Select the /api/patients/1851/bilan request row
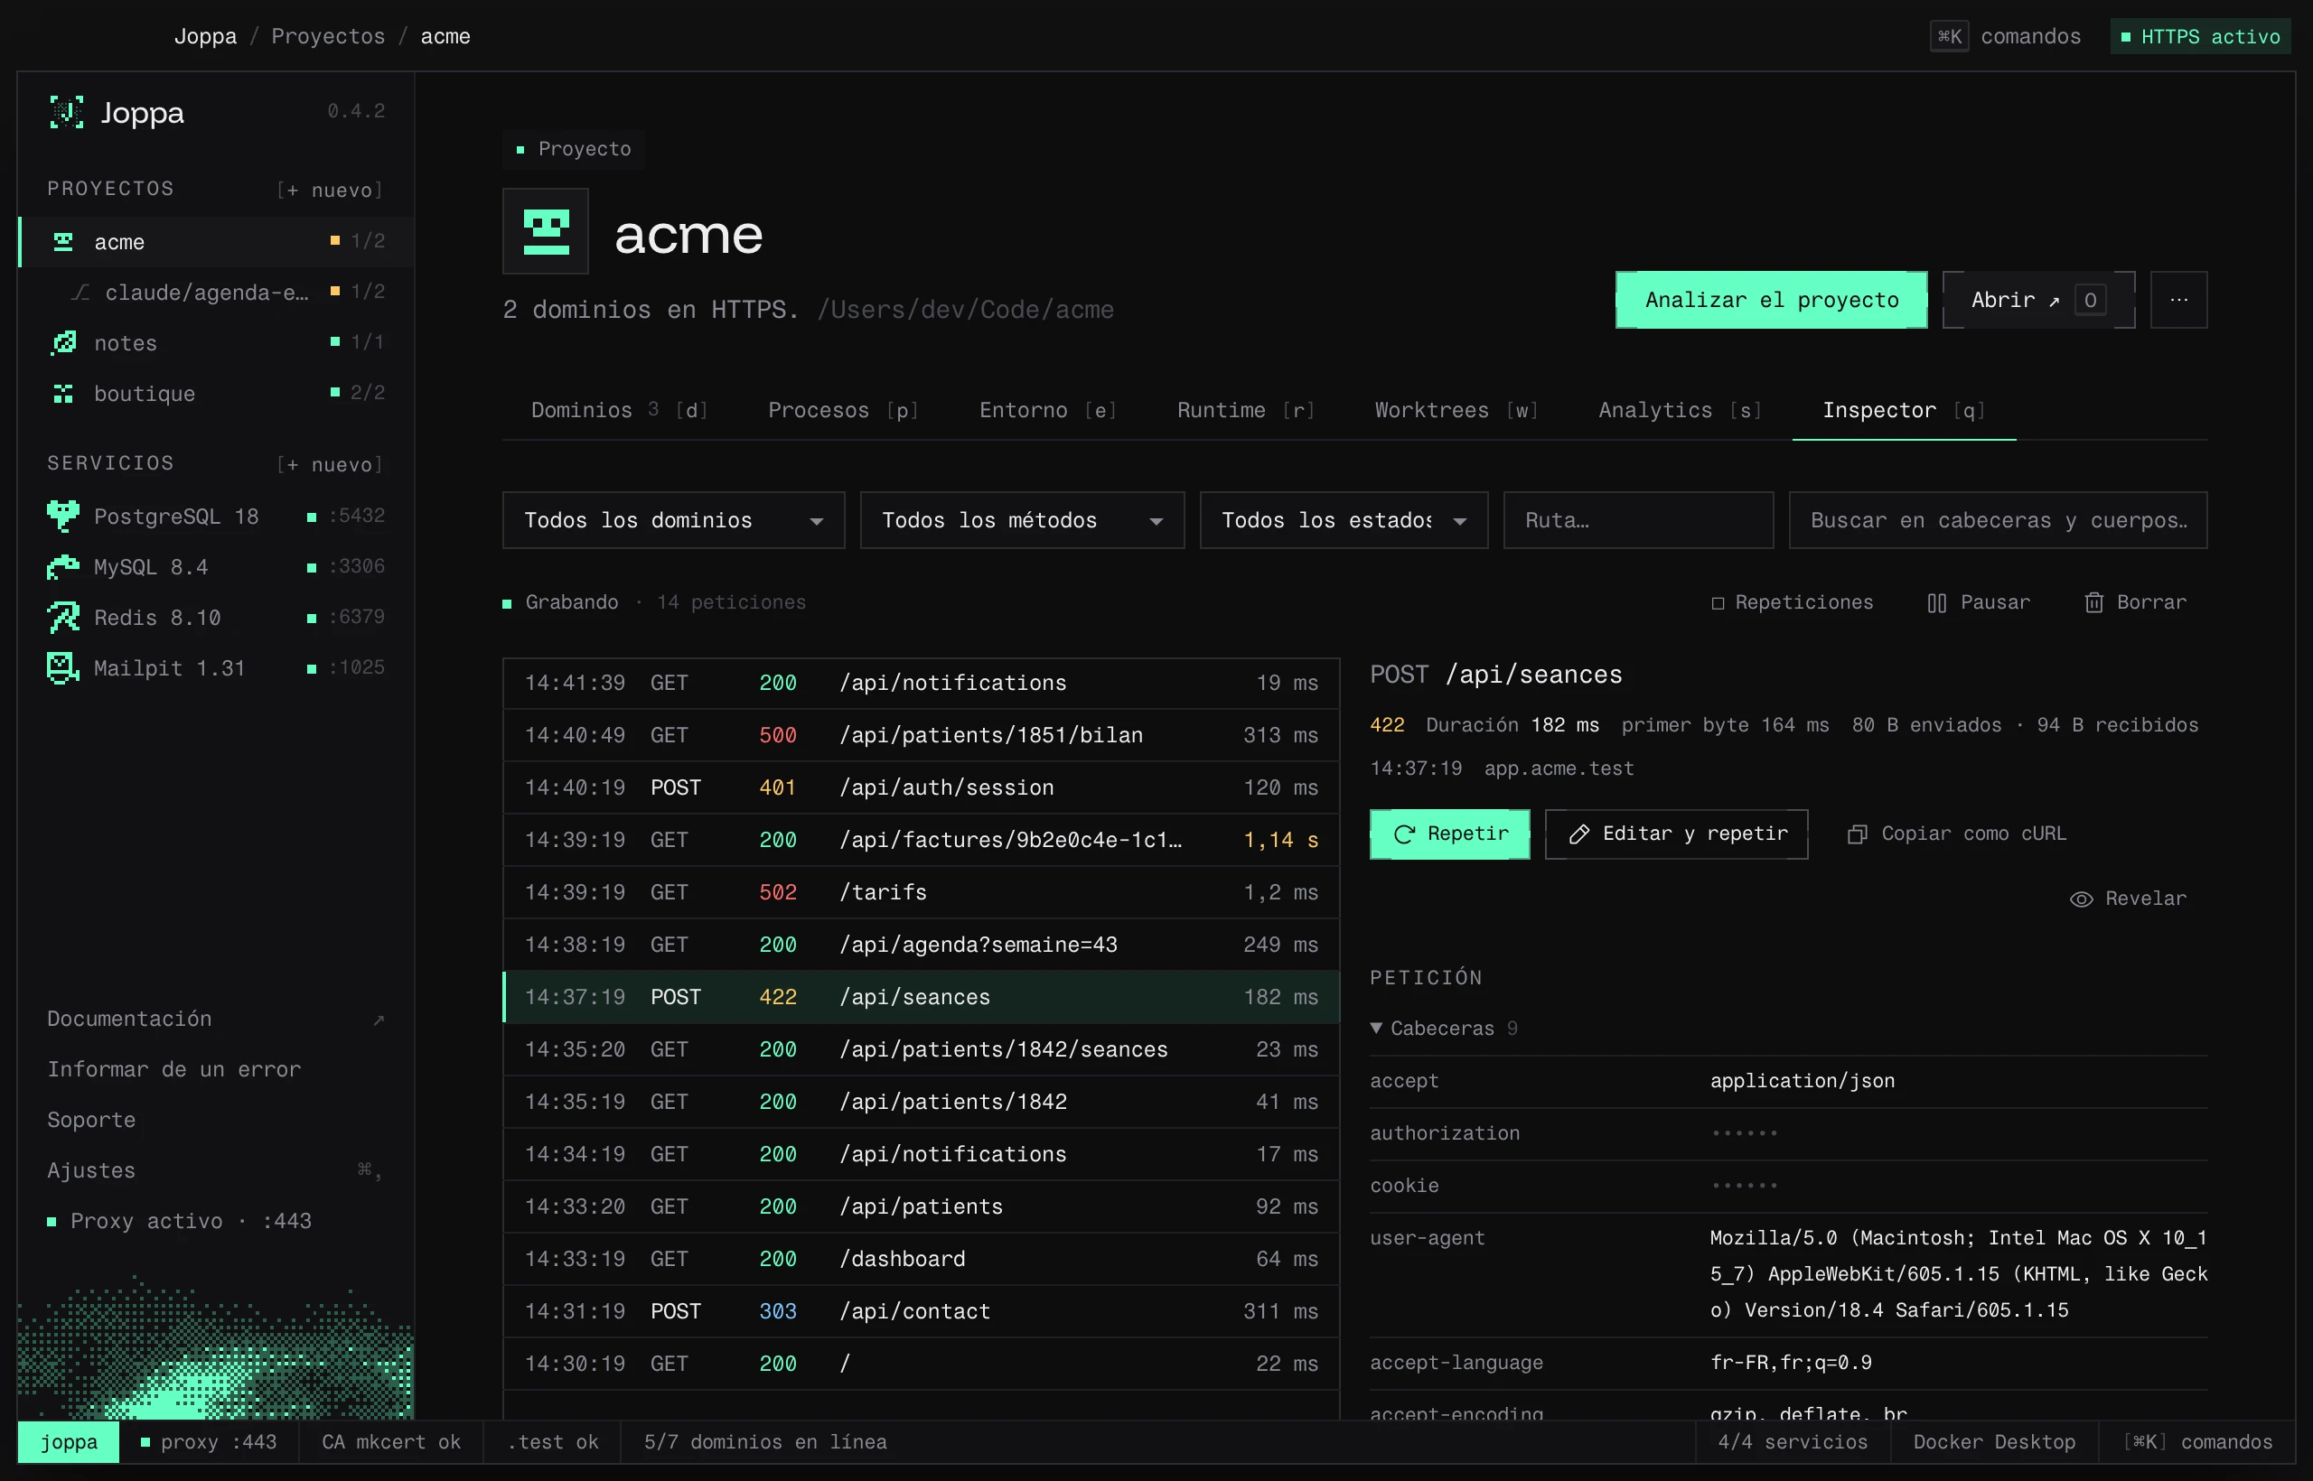The height and width of the screenshot is (1481, 2313). [921, 736]
